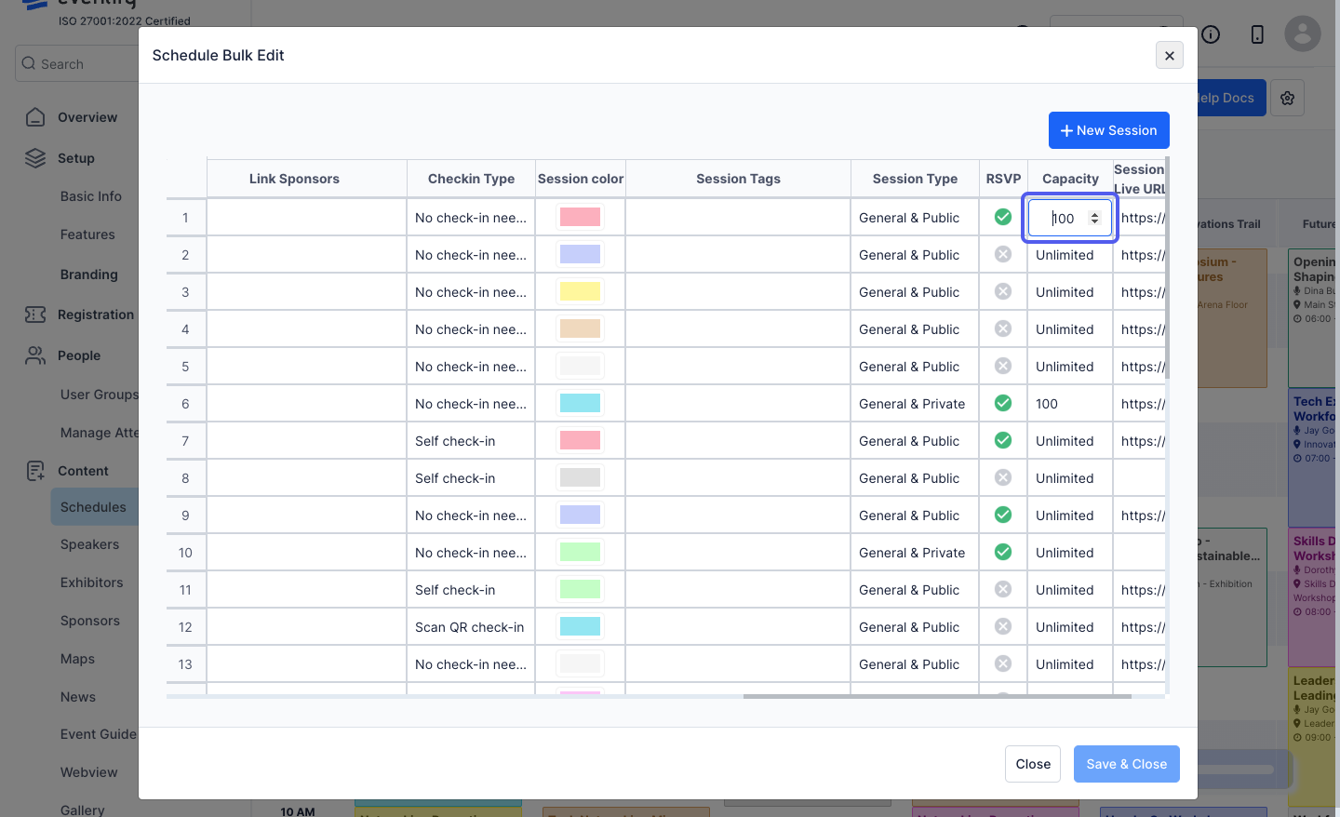Image resolution: width=1340 pixels, height=817 pixels.
Task: Pick the pink session color in row 1
Action: coord(580,217)
